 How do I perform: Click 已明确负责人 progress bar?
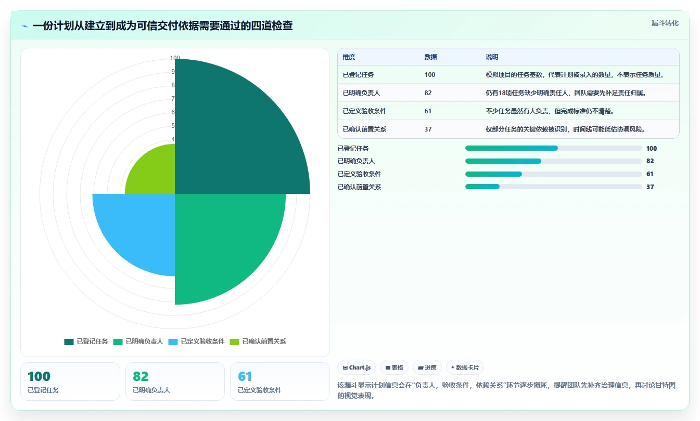[x=554, y=161]
